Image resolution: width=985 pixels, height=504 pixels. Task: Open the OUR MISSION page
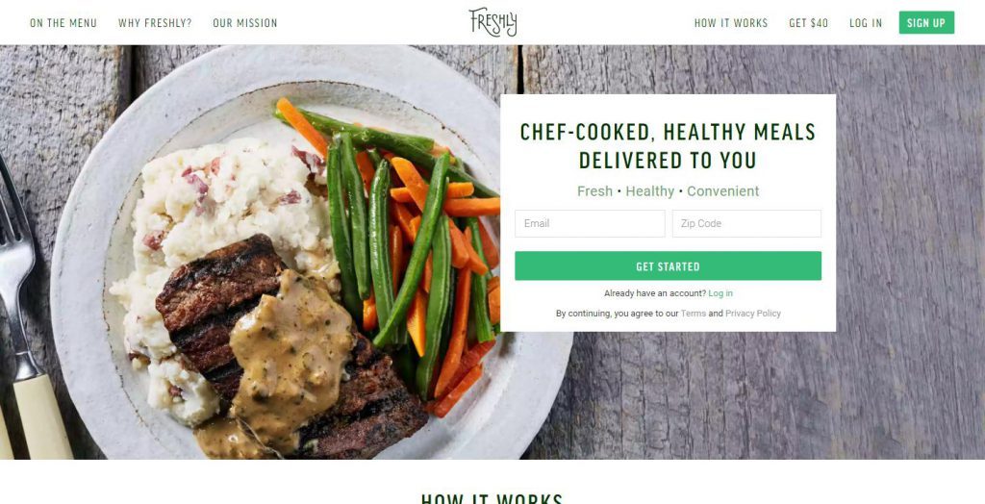(245, 23)
